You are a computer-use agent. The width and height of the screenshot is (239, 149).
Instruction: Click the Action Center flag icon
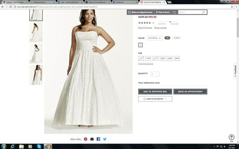click(218, 147)
